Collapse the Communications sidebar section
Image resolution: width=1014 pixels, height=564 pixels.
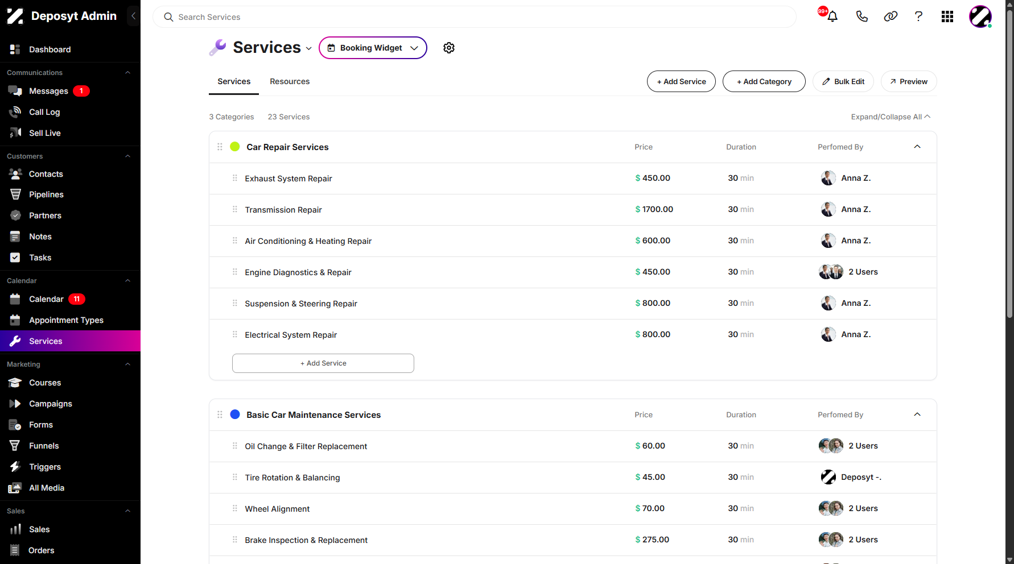click(127, 73)
